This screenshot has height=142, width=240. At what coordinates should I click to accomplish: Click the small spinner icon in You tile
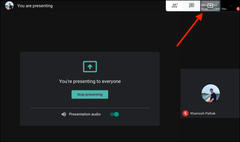pos(231,6)
